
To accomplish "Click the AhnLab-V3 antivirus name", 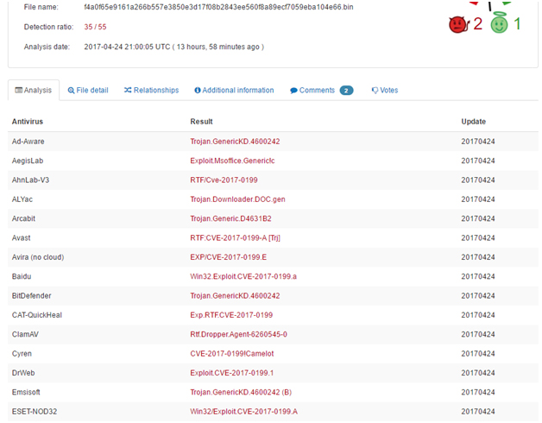I will (30, 180).
